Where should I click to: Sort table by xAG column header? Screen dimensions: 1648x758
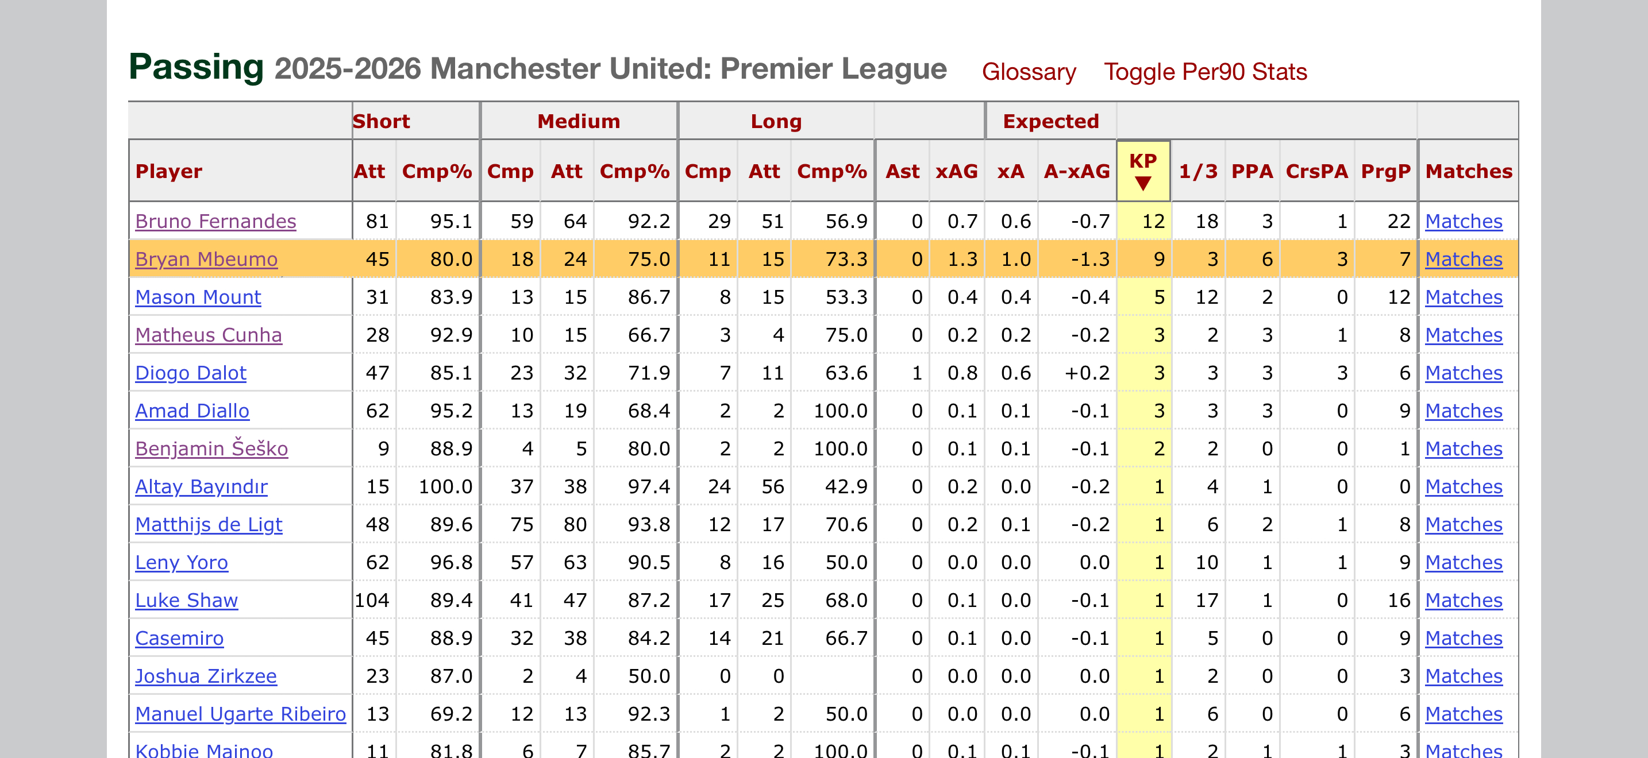point(956,171)
